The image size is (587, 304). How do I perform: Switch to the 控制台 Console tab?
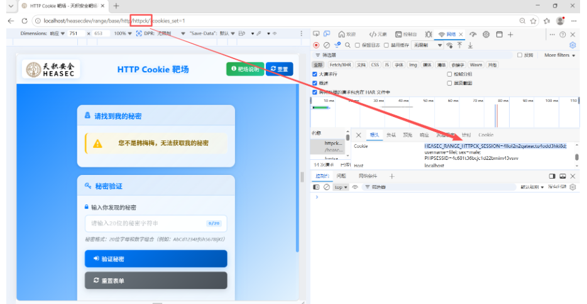click(x=406, y=34)
